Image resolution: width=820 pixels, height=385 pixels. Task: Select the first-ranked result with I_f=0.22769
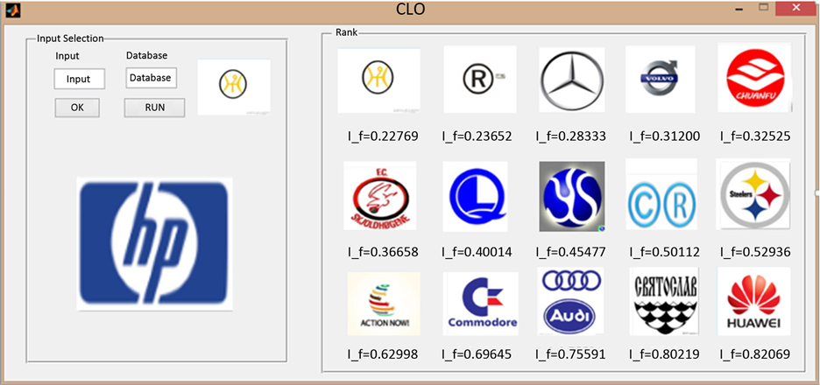click(x=378, y=81)
